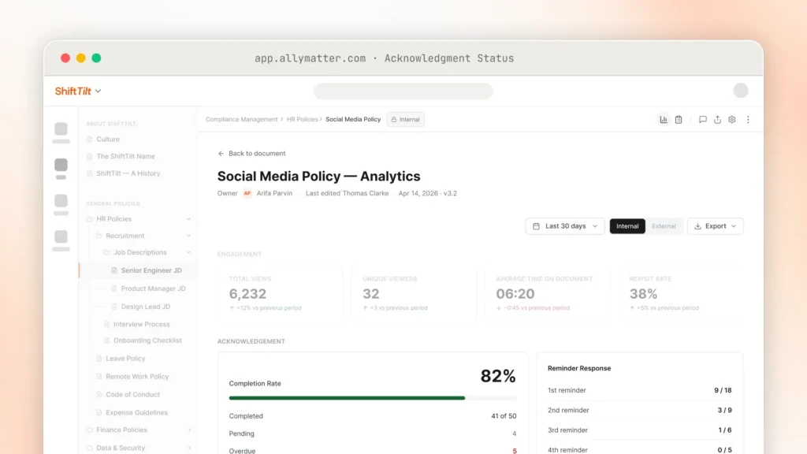Open the clipboard acknowledgment icon
The width and height of the screenshot is (807, 454).
[x=679, y=120]
